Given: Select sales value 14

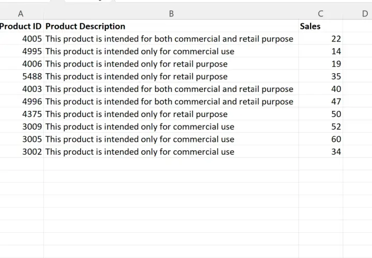Looking at the screenshot, I should 320,51.
